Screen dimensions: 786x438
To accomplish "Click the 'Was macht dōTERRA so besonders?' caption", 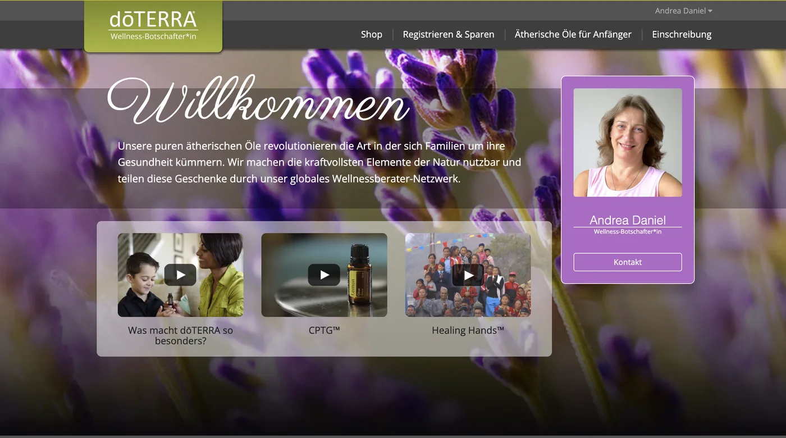I will (180, 335).
